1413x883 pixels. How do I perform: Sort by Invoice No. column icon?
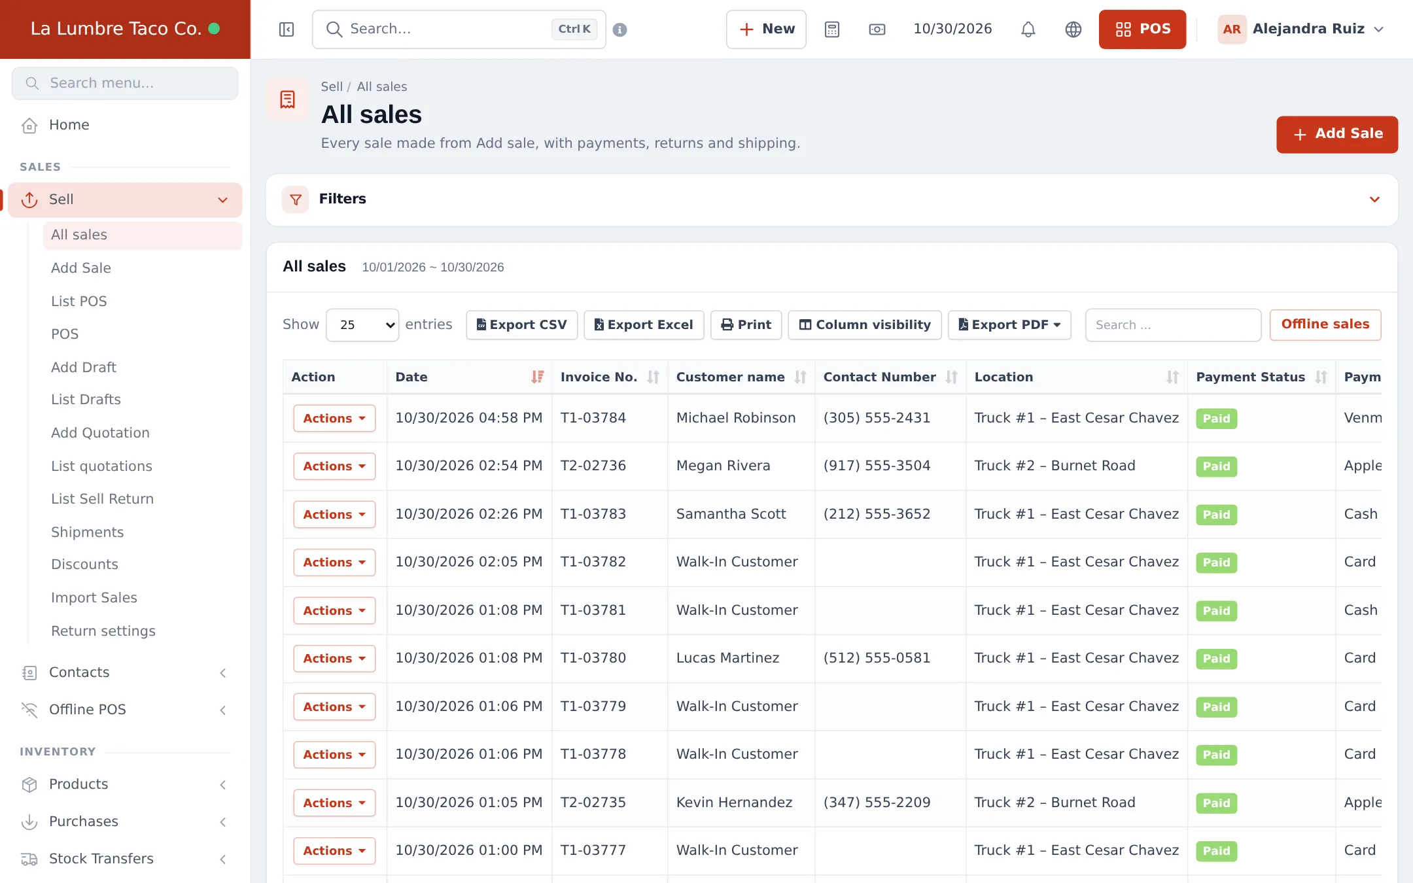pyautogui.click(x=653, y=377)
